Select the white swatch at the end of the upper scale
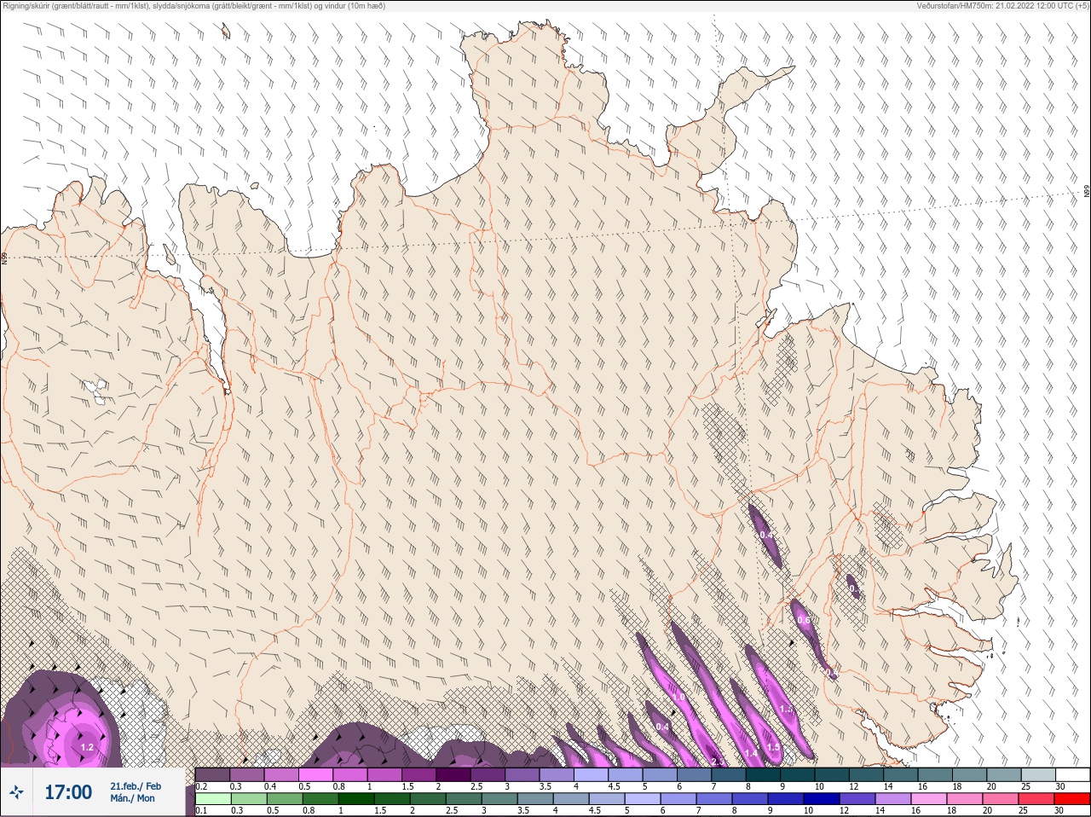 click(x=1072, y=774)
